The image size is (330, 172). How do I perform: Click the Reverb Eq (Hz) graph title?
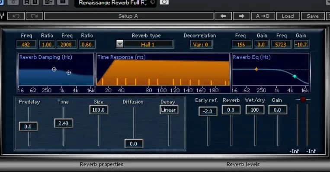(x=252, y=57)
